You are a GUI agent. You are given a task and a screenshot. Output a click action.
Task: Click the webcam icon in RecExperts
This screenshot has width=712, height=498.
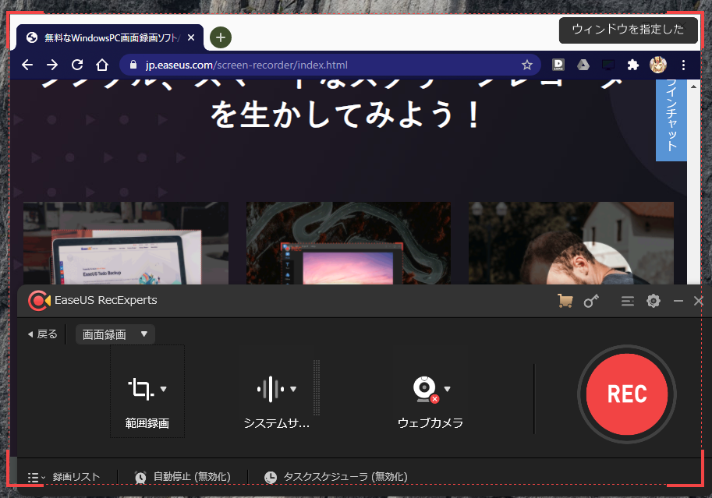click(x=426, y=389)
